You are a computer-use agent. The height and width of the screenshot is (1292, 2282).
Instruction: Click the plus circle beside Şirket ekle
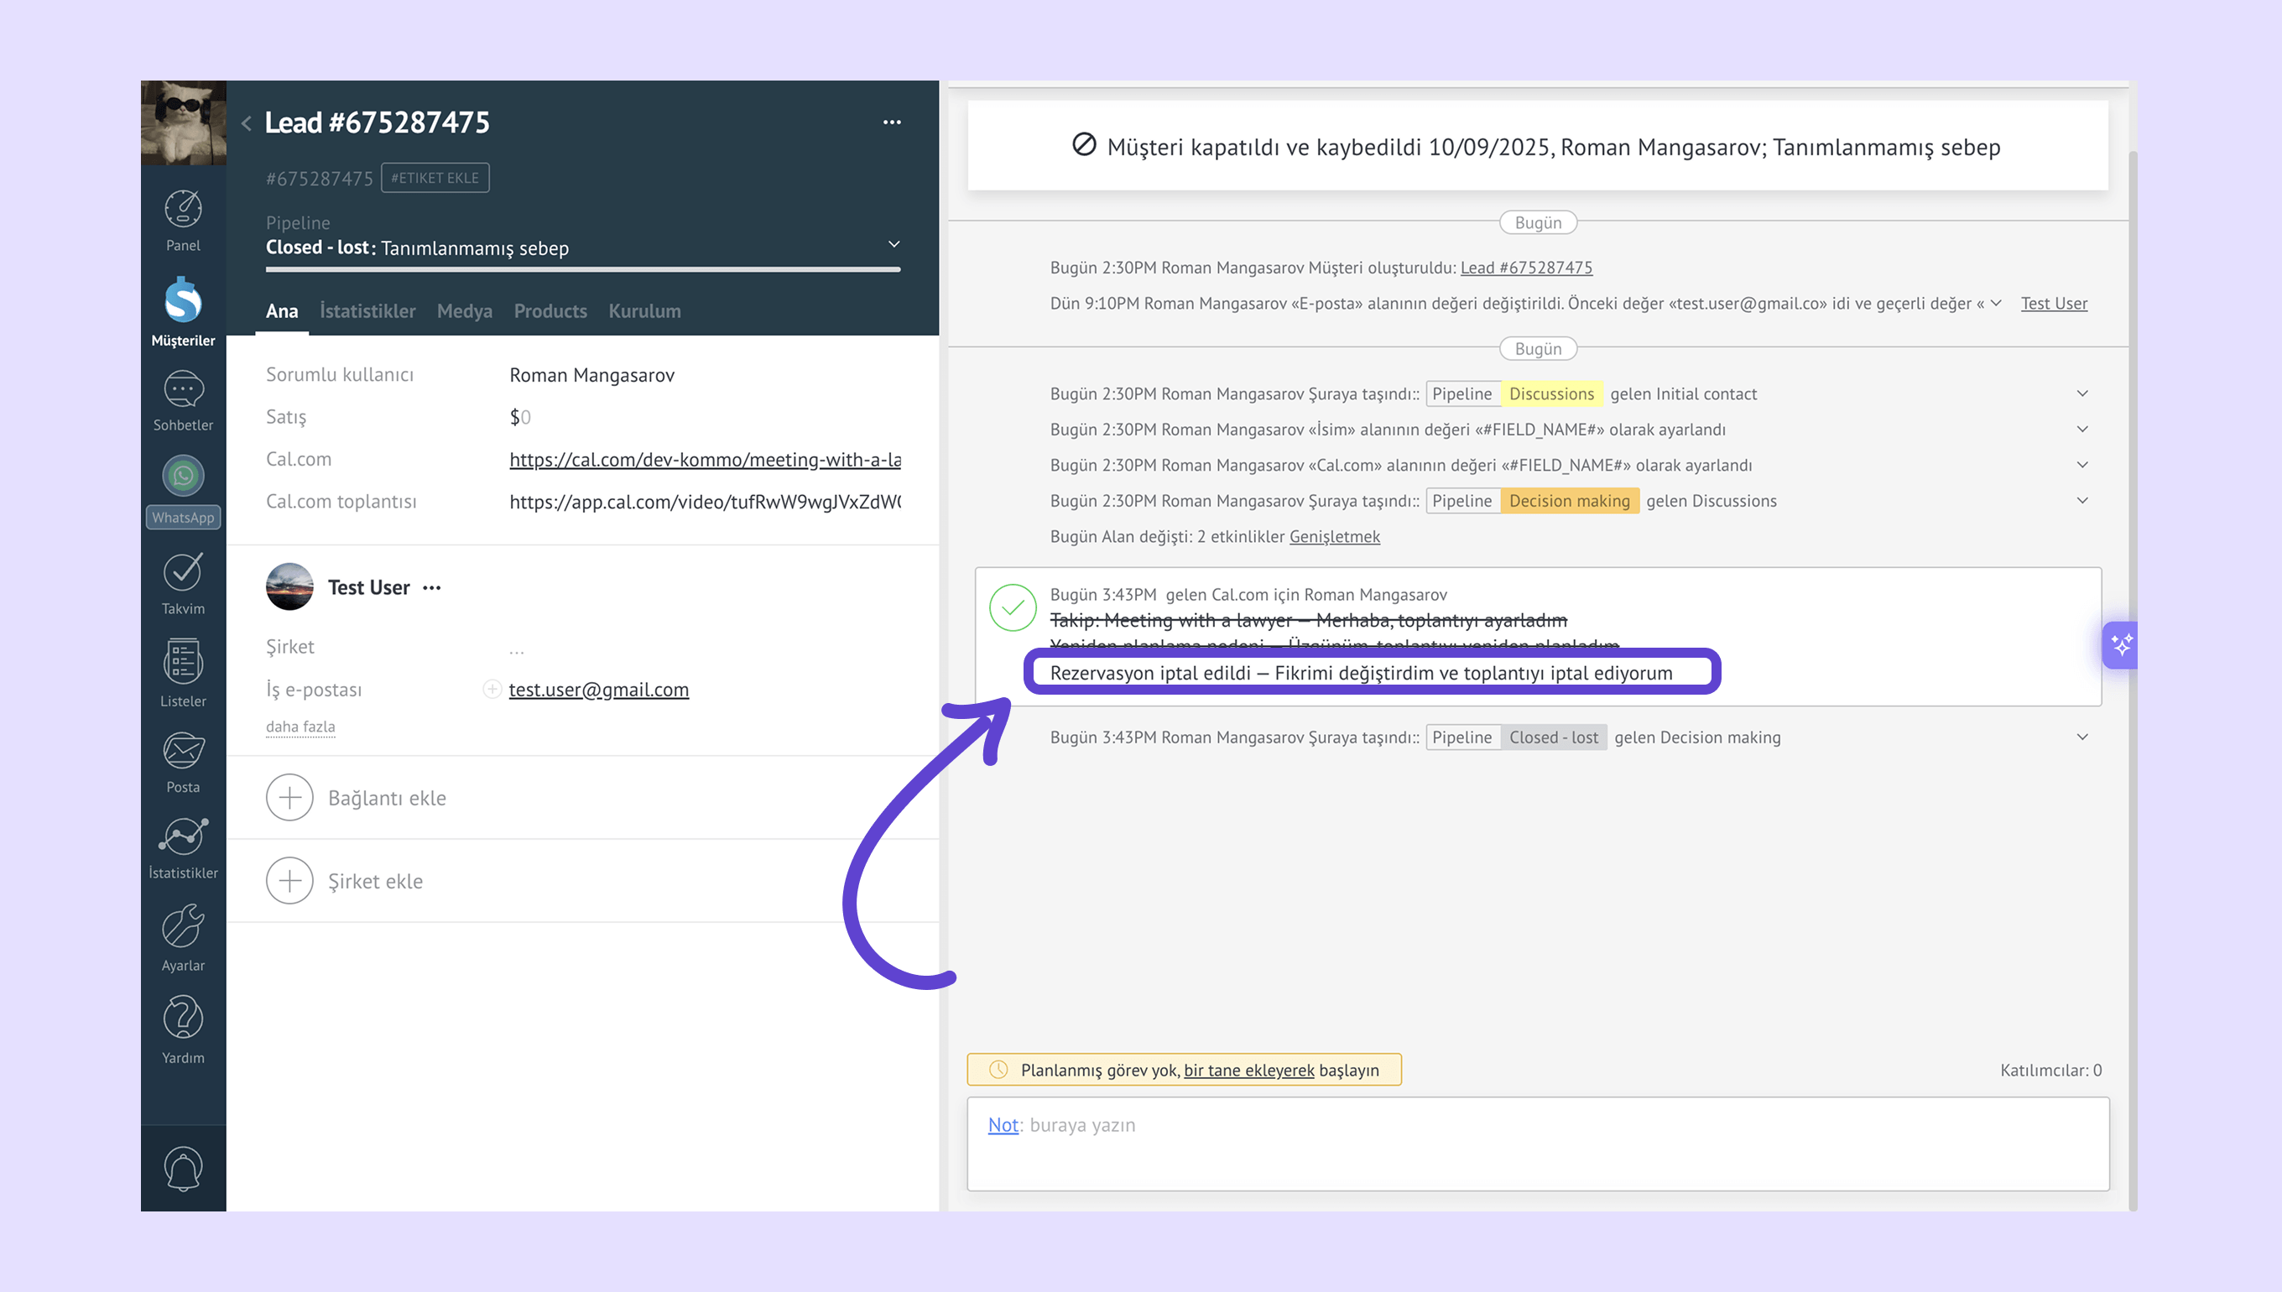click(289, 881)
